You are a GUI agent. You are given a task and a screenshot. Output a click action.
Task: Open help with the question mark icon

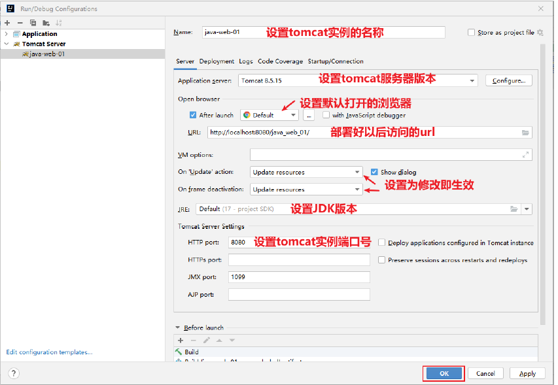[x=14, y=373]
